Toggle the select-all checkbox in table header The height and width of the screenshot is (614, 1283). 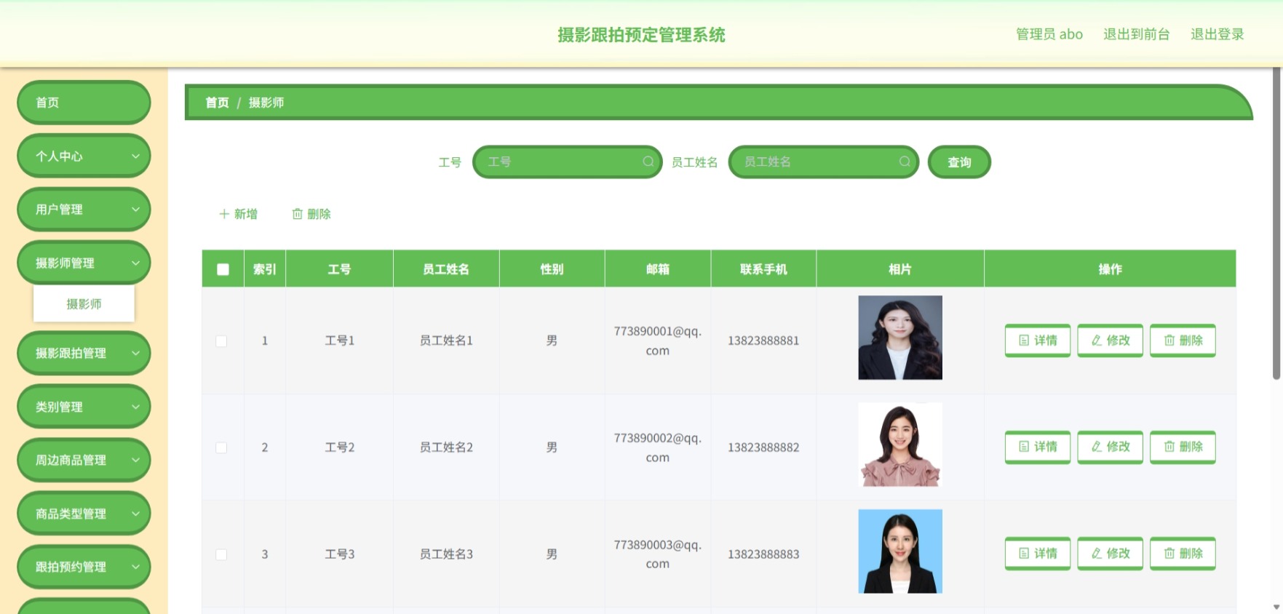pos(223,269)
